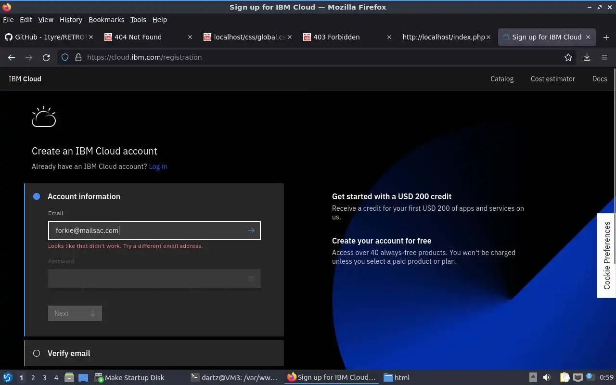Open the Bookmarks menu
The image size is (616, 385).
[106, 20]
